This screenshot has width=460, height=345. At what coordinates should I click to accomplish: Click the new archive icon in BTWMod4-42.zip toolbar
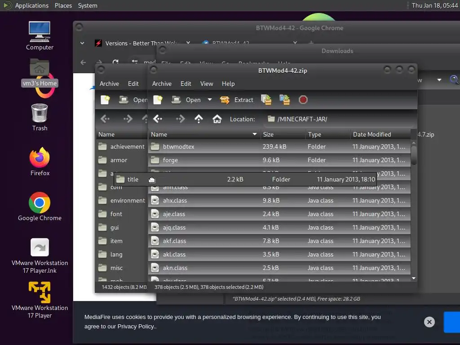[x=158, y=100]
